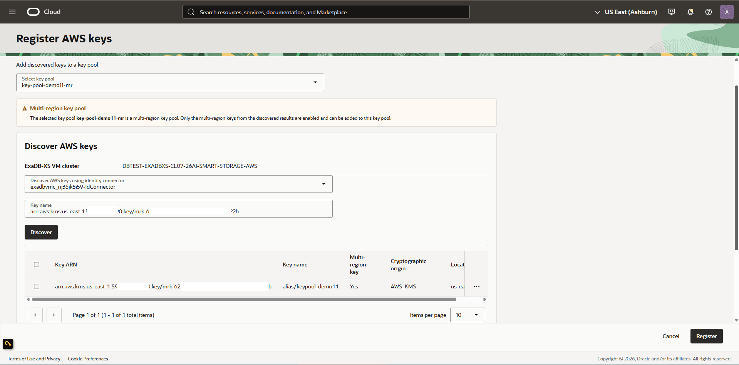The image size is (739, 365).
Task: Open the identity connector dropdown
Action: coord(179,184)
